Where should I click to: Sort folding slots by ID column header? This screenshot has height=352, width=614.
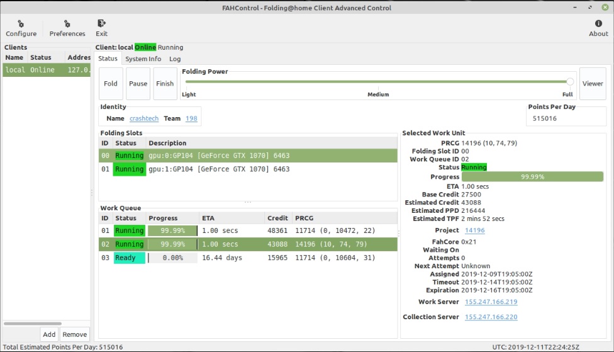105,143
